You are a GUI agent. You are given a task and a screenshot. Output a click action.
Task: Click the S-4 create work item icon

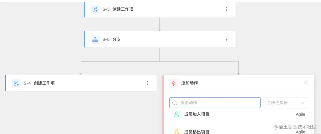click(x=16, y=83)
